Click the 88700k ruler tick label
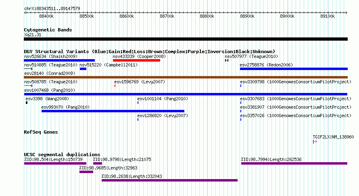The height and width of the screenshot is (196, 359). [x=167, y=16]
